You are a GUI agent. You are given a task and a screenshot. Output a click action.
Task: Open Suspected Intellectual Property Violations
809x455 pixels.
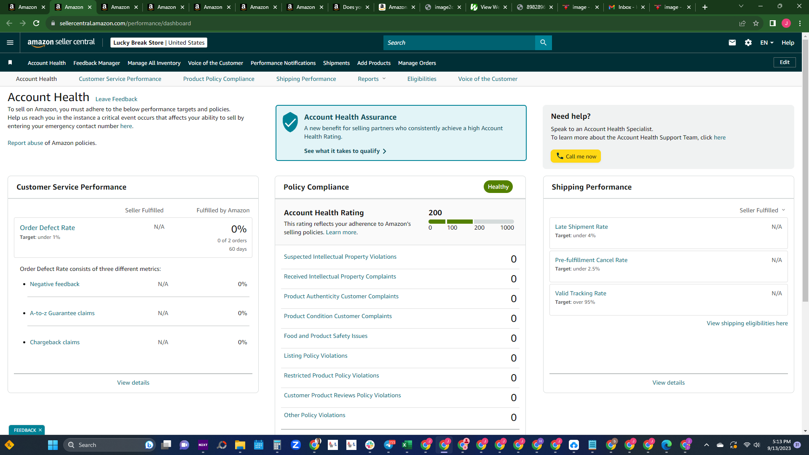(x=340, y=257)
